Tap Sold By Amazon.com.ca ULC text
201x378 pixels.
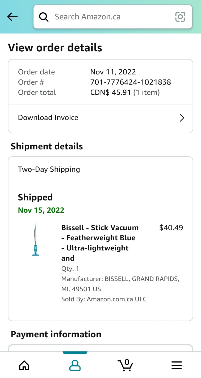click(x=104, y=299)
